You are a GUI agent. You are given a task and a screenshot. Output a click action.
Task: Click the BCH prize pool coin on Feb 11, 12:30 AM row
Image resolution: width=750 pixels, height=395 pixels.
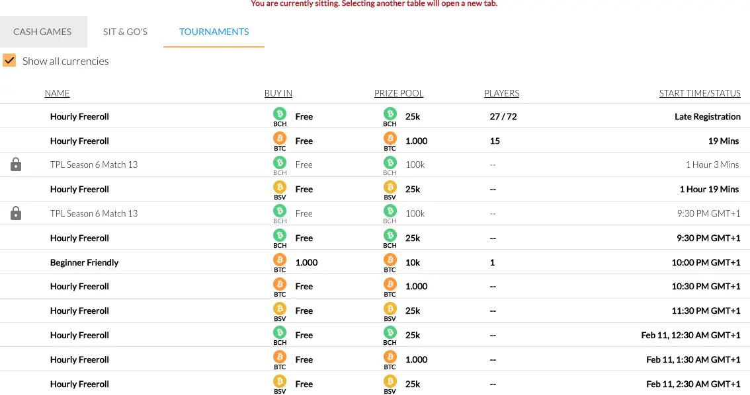tap(390, 332)
